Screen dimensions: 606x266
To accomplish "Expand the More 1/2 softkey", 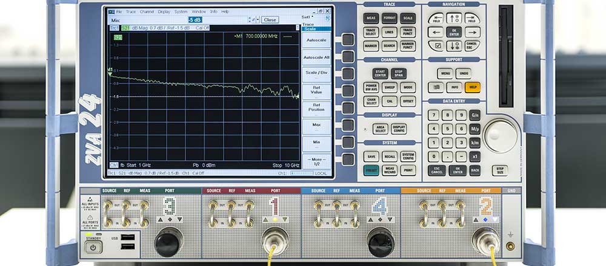I will point(316,161).
